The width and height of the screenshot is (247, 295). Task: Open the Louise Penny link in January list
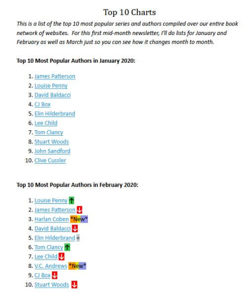point(51,86)
